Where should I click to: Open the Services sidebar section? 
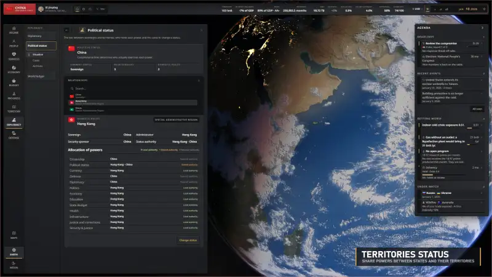14,57
